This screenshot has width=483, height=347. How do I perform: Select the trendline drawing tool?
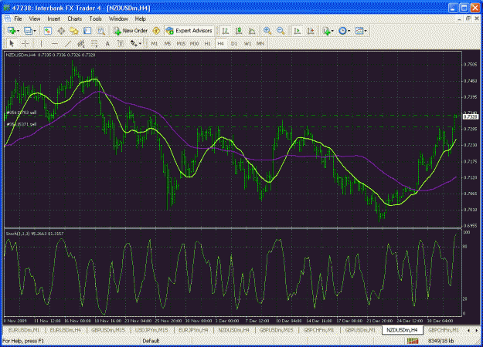click(68, 44)
